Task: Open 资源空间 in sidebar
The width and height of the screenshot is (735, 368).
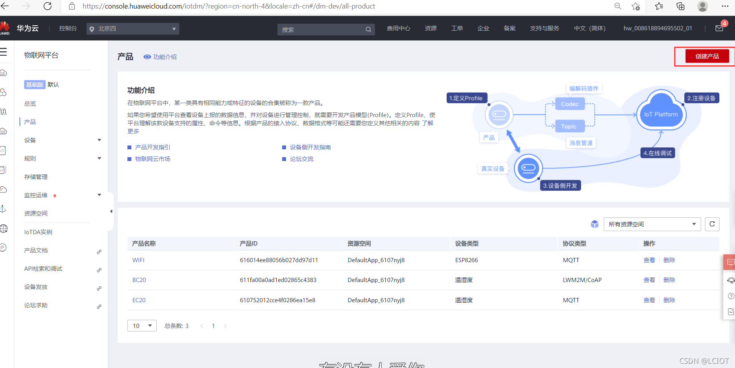Action: click(36, 213)
